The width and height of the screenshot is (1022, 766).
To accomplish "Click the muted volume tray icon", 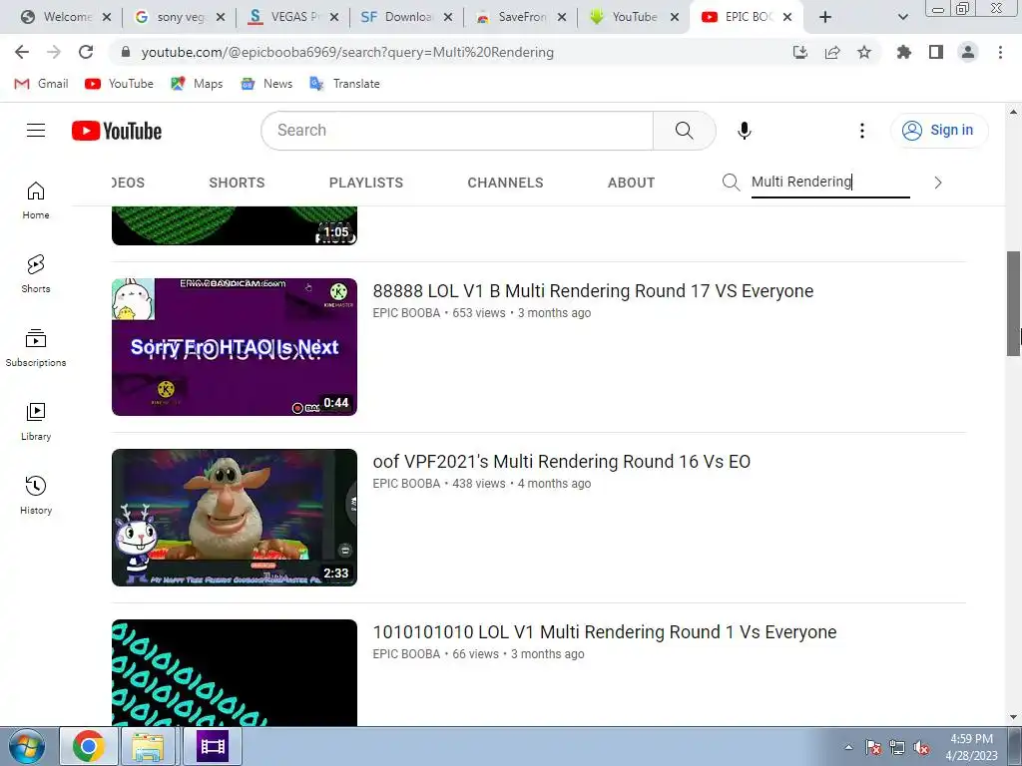I will (921, 747).
